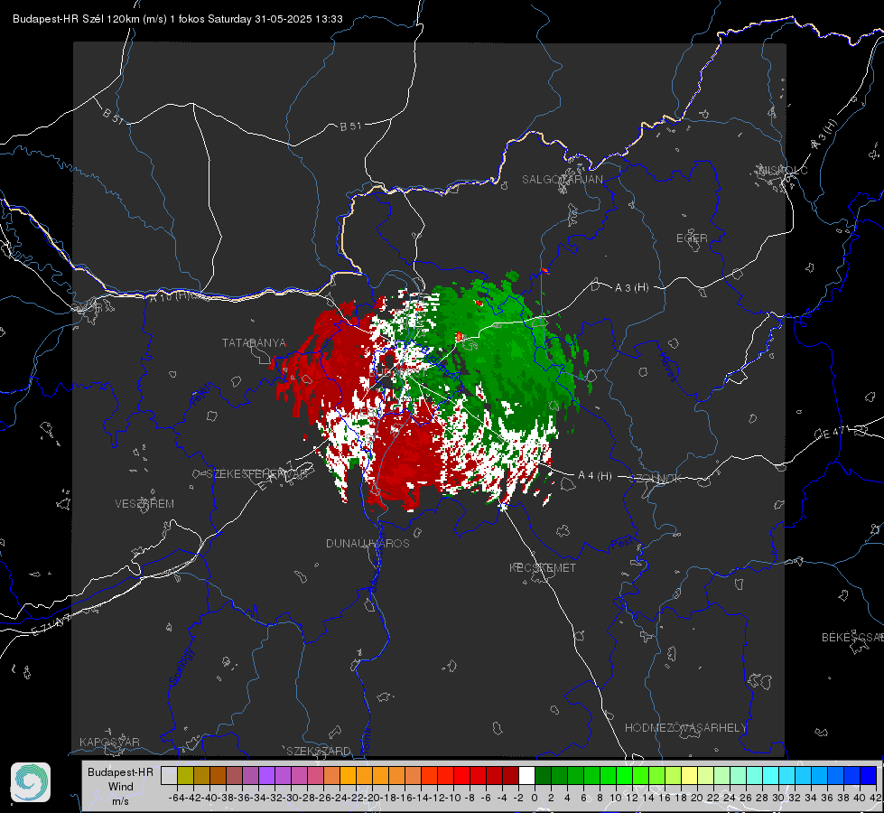Click the '-64' legend value
The height and width of the screenshot is (813, 884).
click(x=176, y=798)
